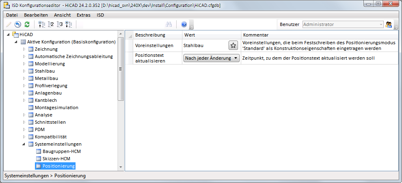Show tree level 2 icon
This screenshot has width=402, height=183.
coord(51,24)
